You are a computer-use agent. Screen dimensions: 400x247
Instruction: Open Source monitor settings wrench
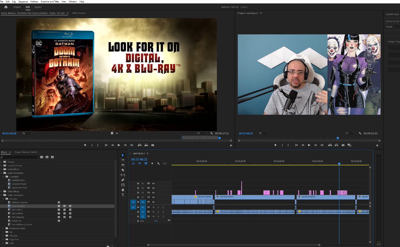pos(212,133)
